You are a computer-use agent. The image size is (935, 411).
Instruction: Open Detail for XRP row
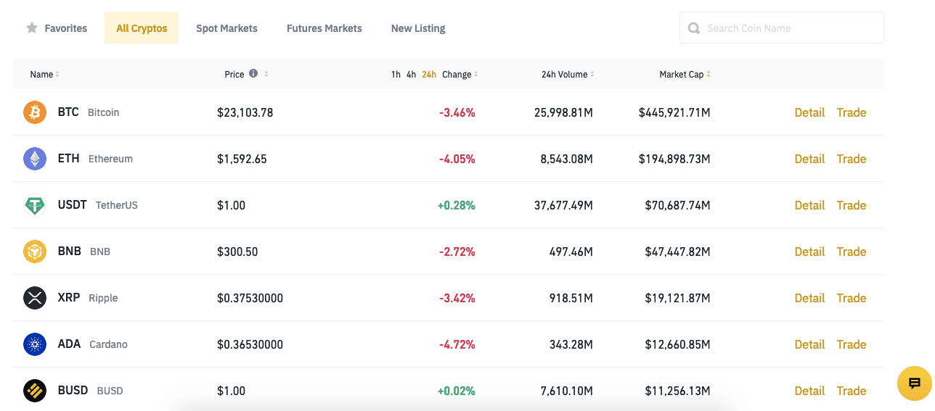point(809,298)
